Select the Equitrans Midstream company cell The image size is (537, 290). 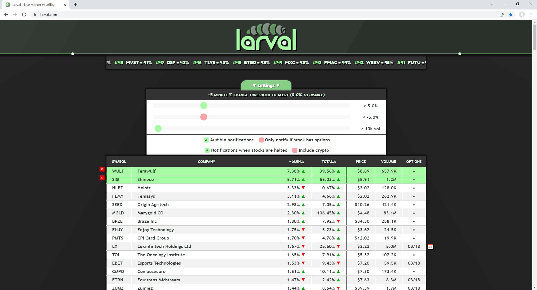[206, 280]
